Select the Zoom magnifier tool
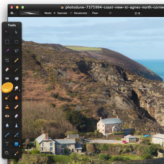Image resolution: width=164 pixels, height=164 pixels. 7,153
